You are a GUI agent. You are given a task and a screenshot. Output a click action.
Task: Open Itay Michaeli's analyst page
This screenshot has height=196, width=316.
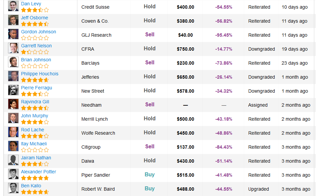34,144
